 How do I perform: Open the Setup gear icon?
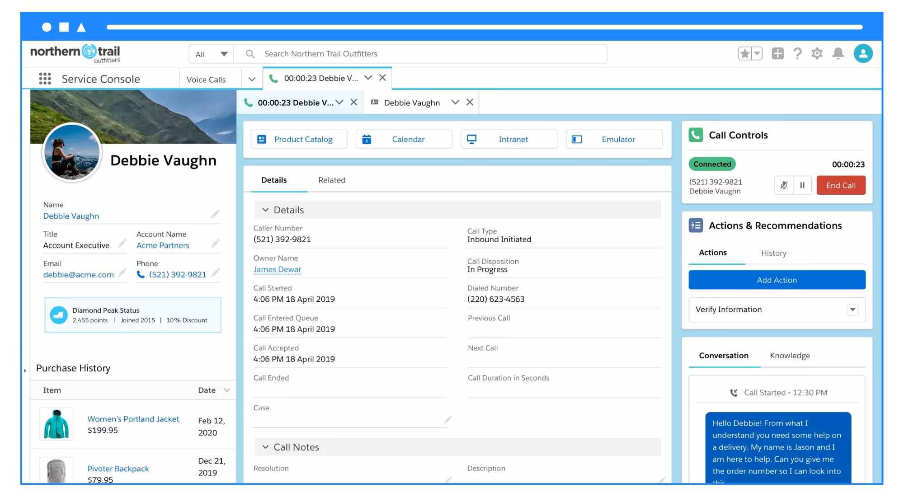[817, 54]
